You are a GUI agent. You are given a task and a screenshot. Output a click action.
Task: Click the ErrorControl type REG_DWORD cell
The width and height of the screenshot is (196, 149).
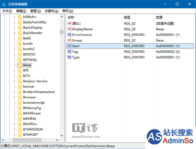(x=134, y=35)
